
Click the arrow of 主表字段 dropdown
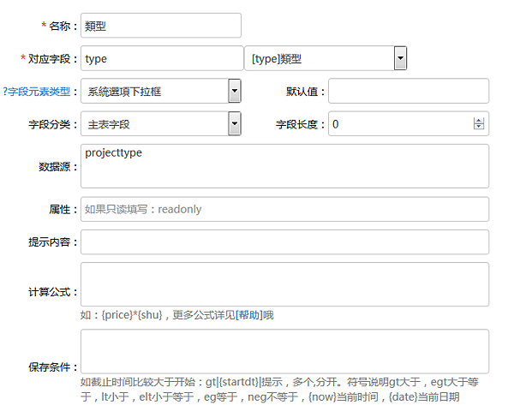pos(235,124)
